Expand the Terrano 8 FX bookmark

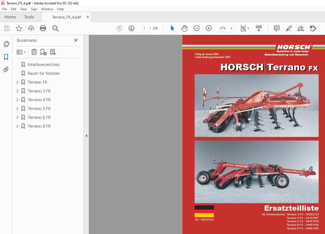pos(17,126)
